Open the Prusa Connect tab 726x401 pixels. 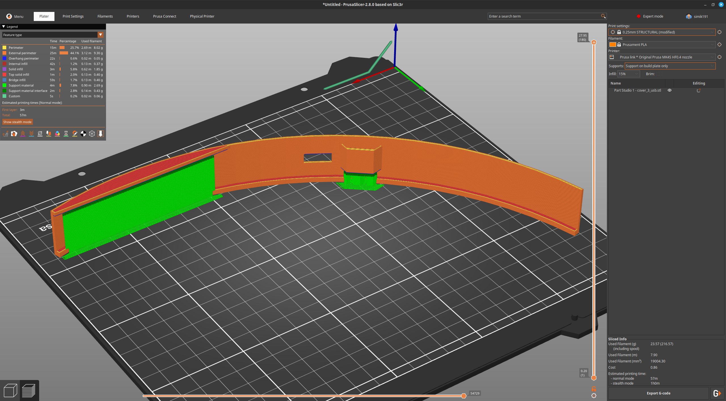(164, 16)
